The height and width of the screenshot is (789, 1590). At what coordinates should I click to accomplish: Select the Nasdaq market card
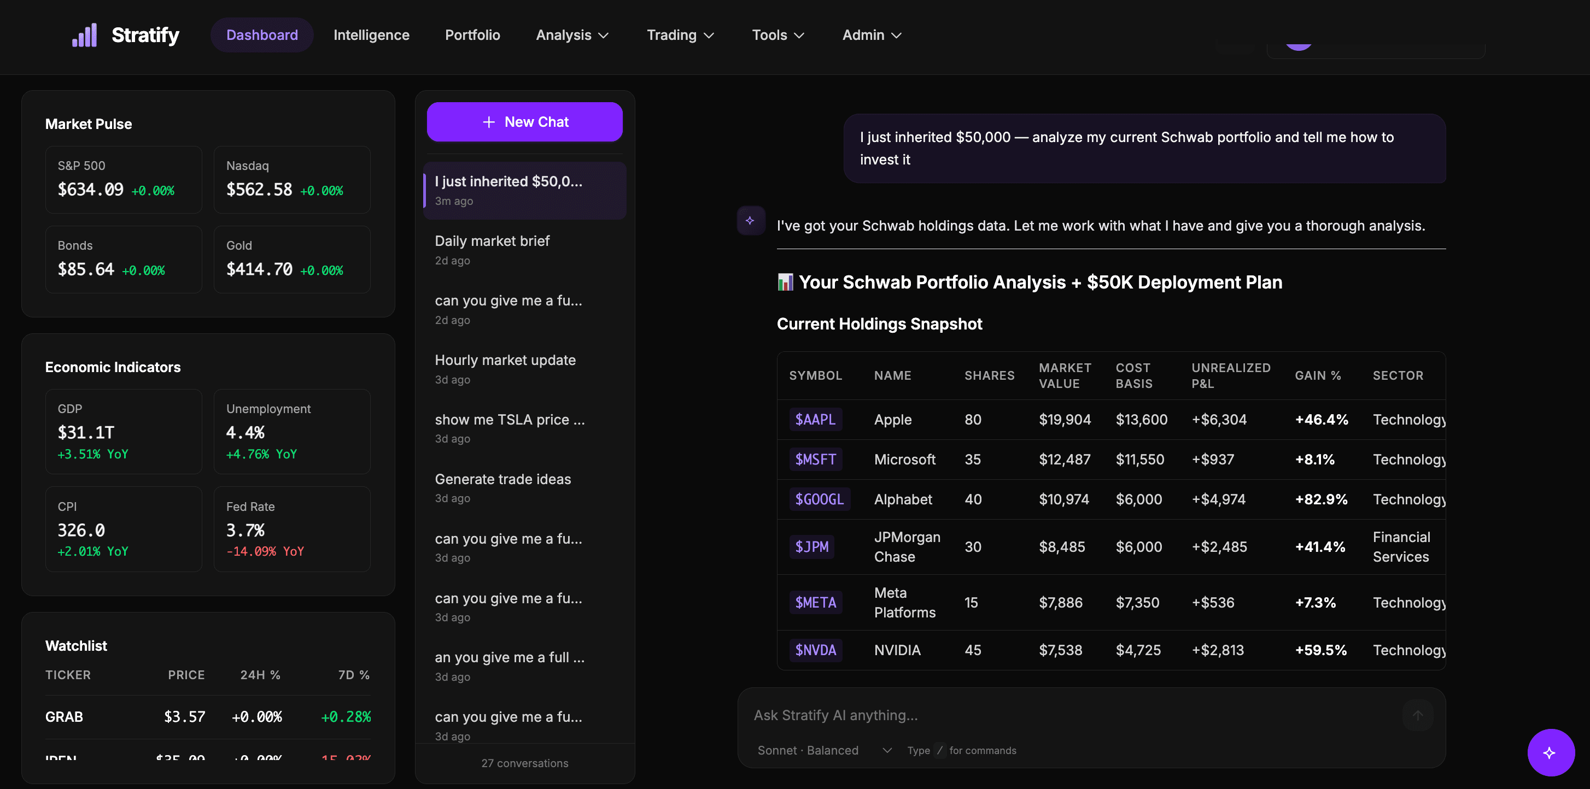292,180
